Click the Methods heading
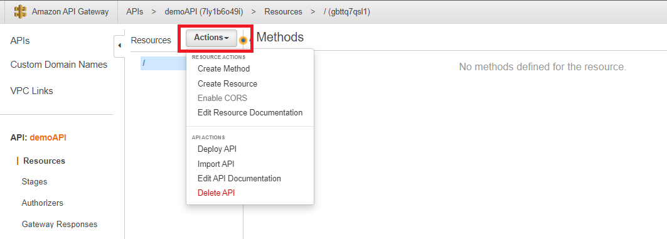Image resolution: width=667 pixels, height=239 pixels. (280, 38)
